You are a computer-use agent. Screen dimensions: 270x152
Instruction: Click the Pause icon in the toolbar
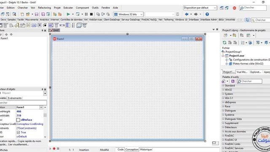[x=86, y=14]
